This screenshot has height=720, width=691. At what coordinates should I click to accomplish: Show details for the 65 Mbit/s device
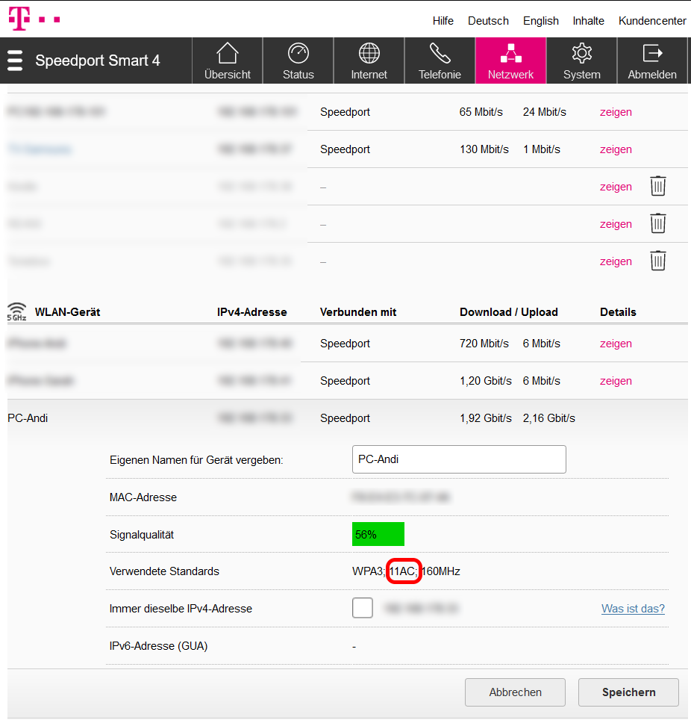tap(616, 112)
